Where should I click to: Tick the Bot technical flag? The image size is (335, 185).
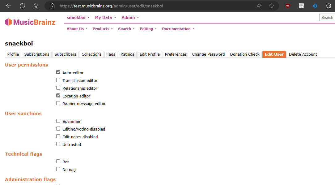[x=58, y=161]
